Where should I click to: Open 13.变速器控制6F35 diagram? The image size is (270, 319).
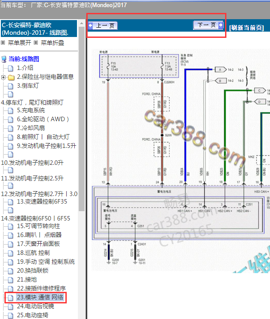click(x=42, y=202)
